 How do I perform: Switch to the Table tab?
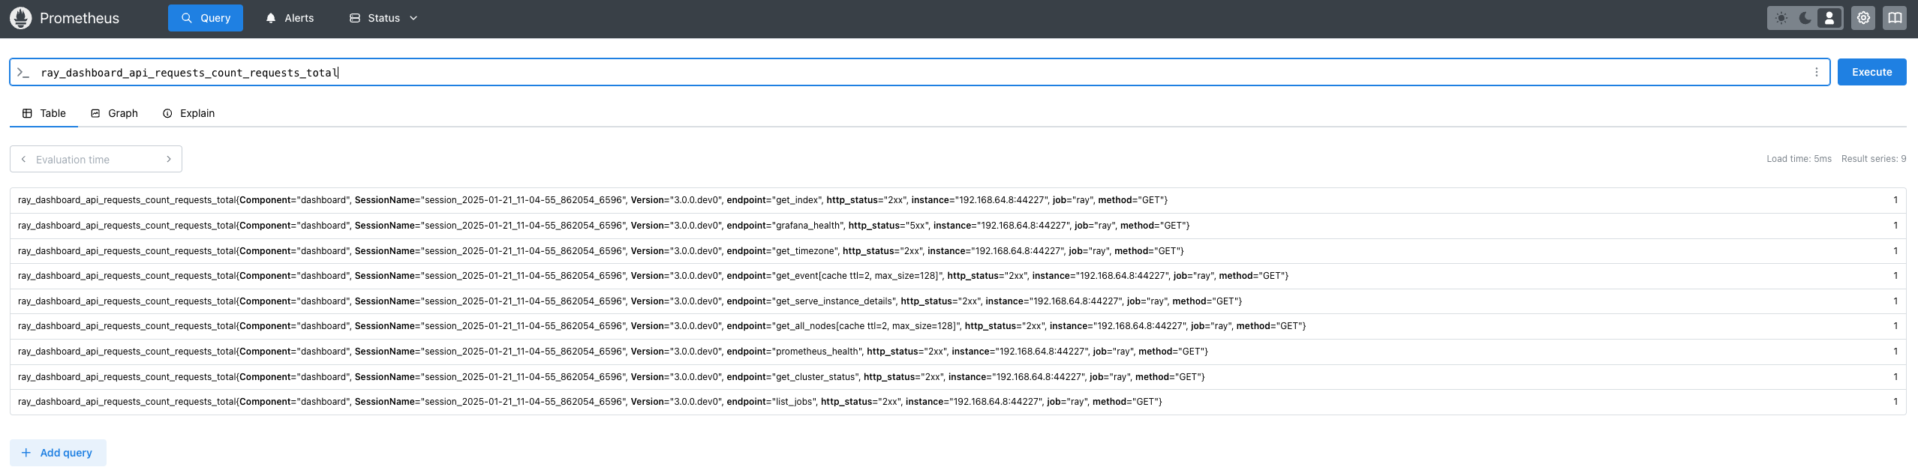click(44, 113)
